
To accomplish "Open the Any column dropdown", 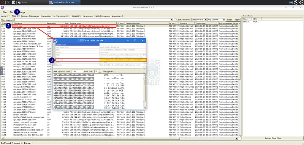I will pyautogui.click(x=216, y=20).
